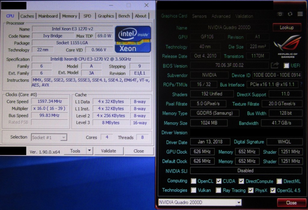Image resolution: width=308 pixels, height=210 pixels.
Task: Click the BIOS Version field
Action: pos(229,65)
